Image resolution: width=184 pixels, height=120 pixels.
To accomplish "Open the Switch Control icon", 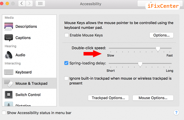I will pyautogui.click(x=9, y=95).
